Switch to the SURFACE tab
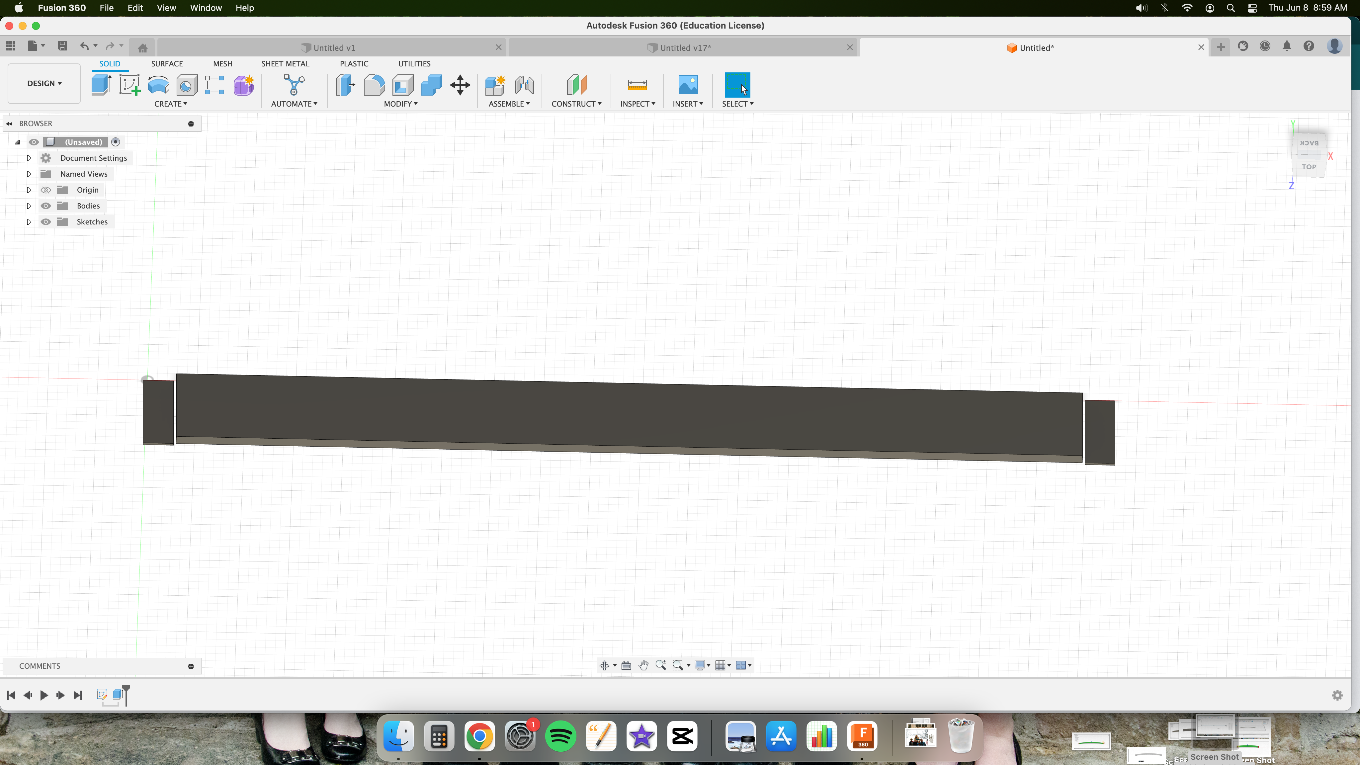Image resolution: width=1360 pixels, height=765 pixels. 167,64
